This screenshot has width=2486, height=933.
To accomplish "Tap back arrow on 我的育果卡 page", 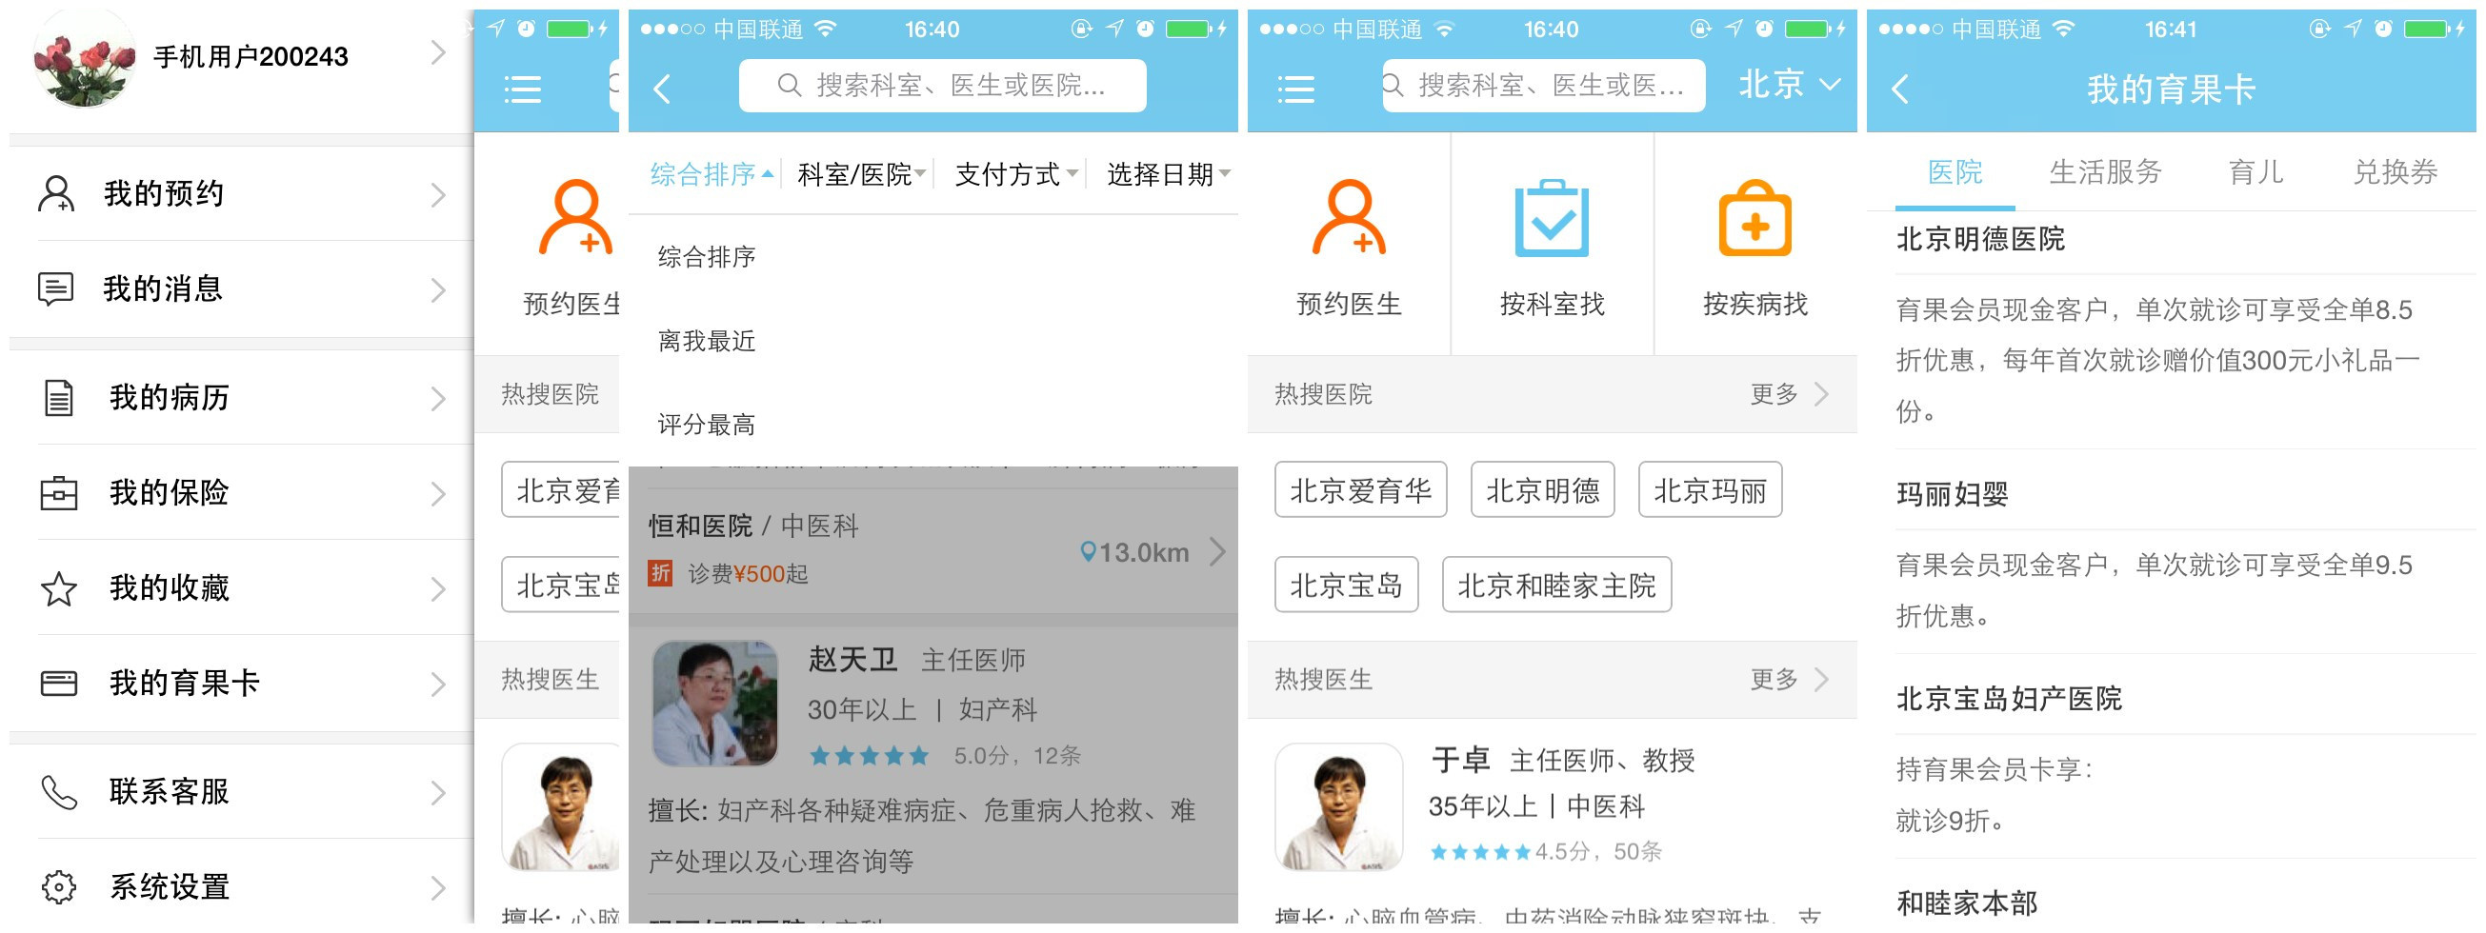I will coord(1899,89).
